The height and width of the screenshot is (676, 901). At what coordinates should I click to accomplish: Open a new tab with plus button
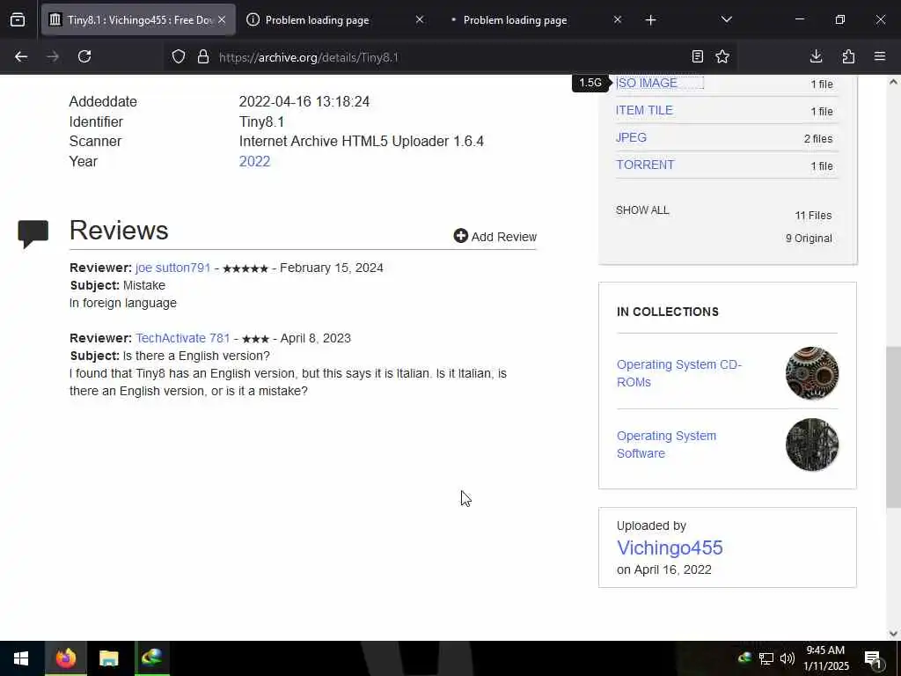(x=650, y=20)
